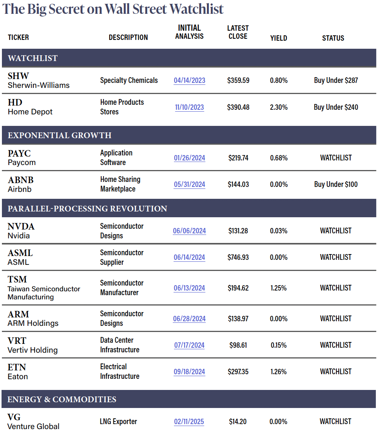This screenshot has width=377, height=436.
Task: Click the YIELD column header
Action: pyautogui.click(x=279, y=38)
